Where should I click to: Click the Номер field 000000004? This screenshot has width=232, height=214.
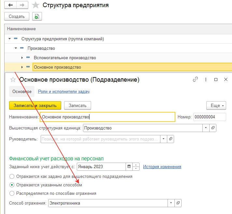click(x=210, y=117)
